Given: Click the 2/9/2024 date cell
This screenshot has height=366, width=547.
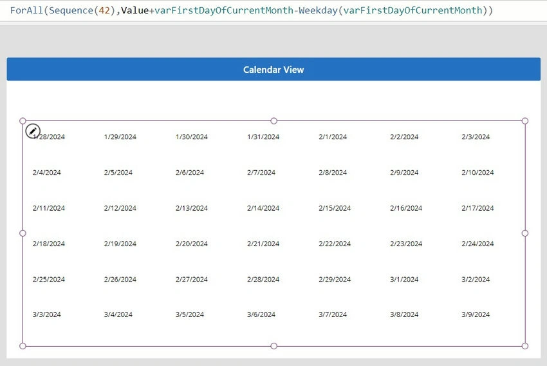Looking at the screenshot, I should click(x=404, y=173).
